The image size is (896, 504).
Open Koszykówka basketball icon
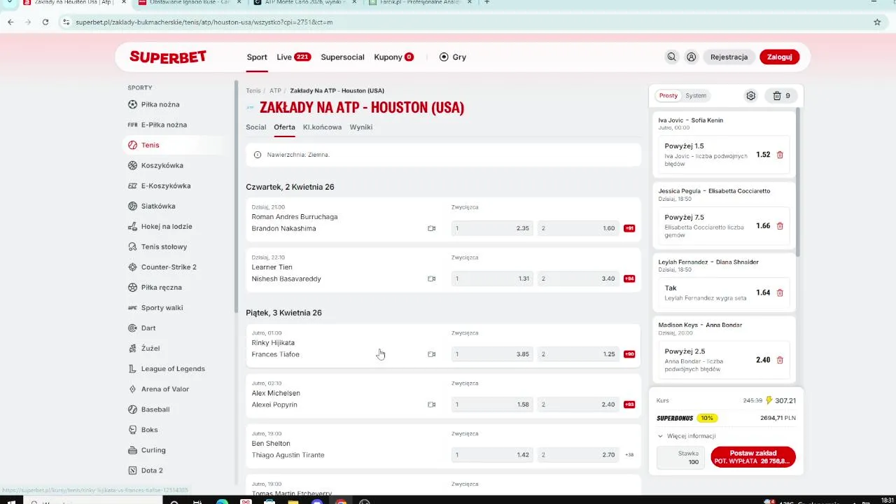pos(133,165)
